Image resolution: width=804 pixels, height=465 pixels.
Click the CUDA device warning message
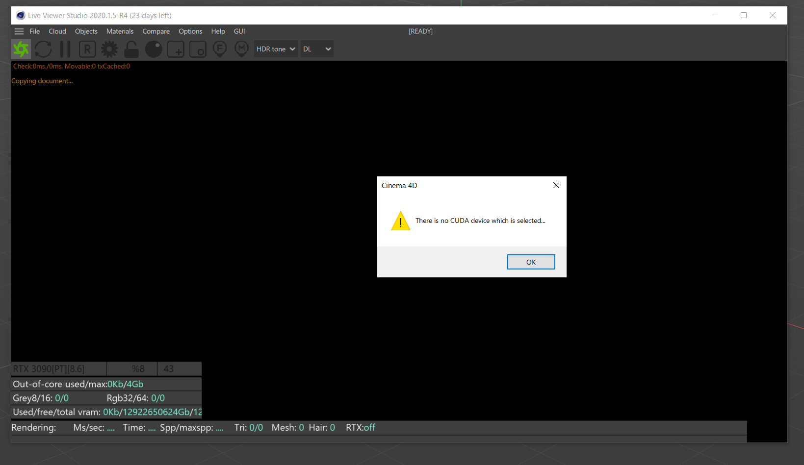click(480, 221)
